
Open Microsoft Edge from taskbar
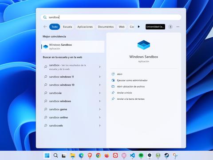coord(81,156)
